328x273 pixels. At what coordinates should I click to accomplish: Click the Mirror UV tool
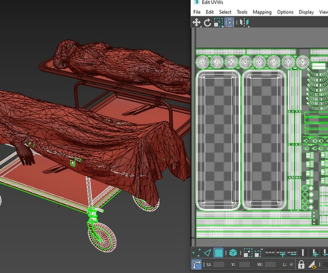coord(246,22)
